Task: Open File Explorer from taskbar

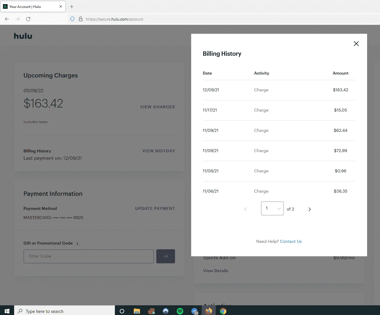Action: 137,311
